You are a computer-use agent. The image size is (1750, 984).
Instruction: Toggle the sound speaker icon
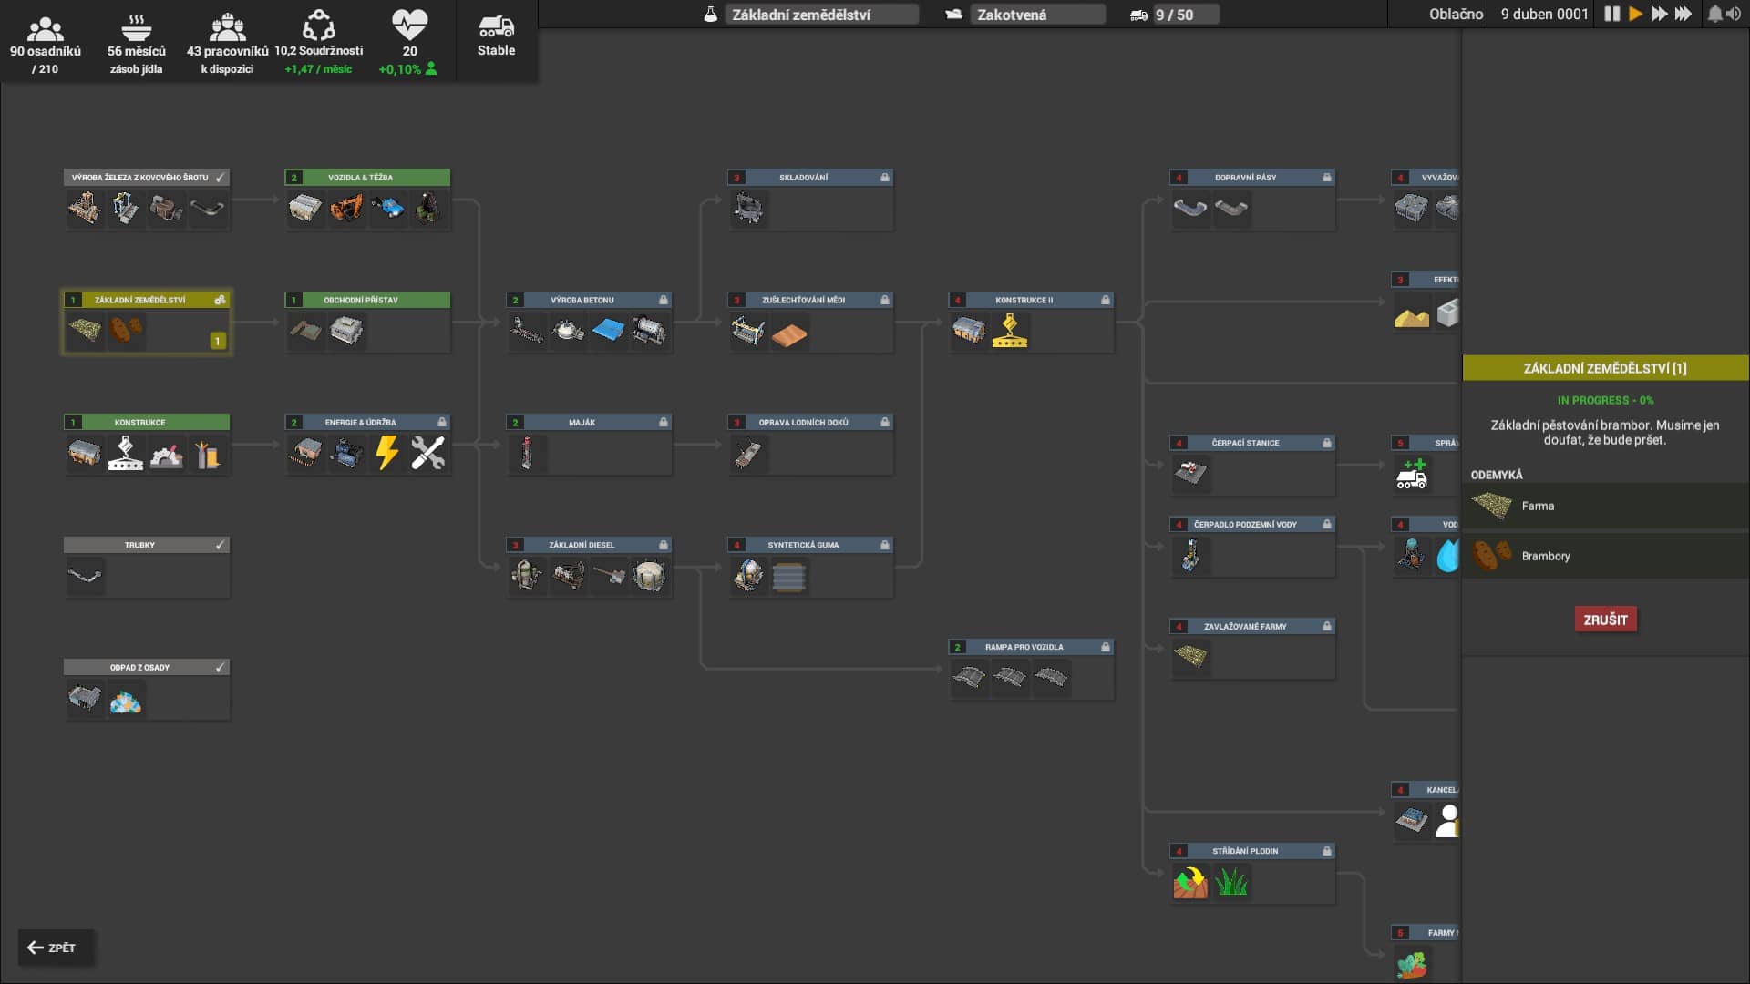pyautogui.click(x=1733, y=14)
